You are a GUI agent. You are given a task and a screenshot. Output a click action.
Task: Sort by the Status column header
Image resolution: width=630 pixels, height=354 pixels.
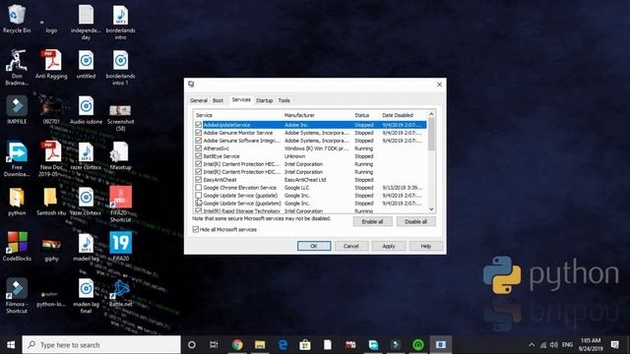(x=366, y=115)
